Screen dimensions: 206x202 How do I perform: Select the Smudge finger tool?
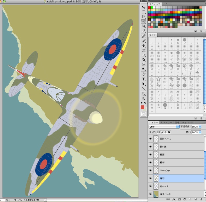[143, 64]
